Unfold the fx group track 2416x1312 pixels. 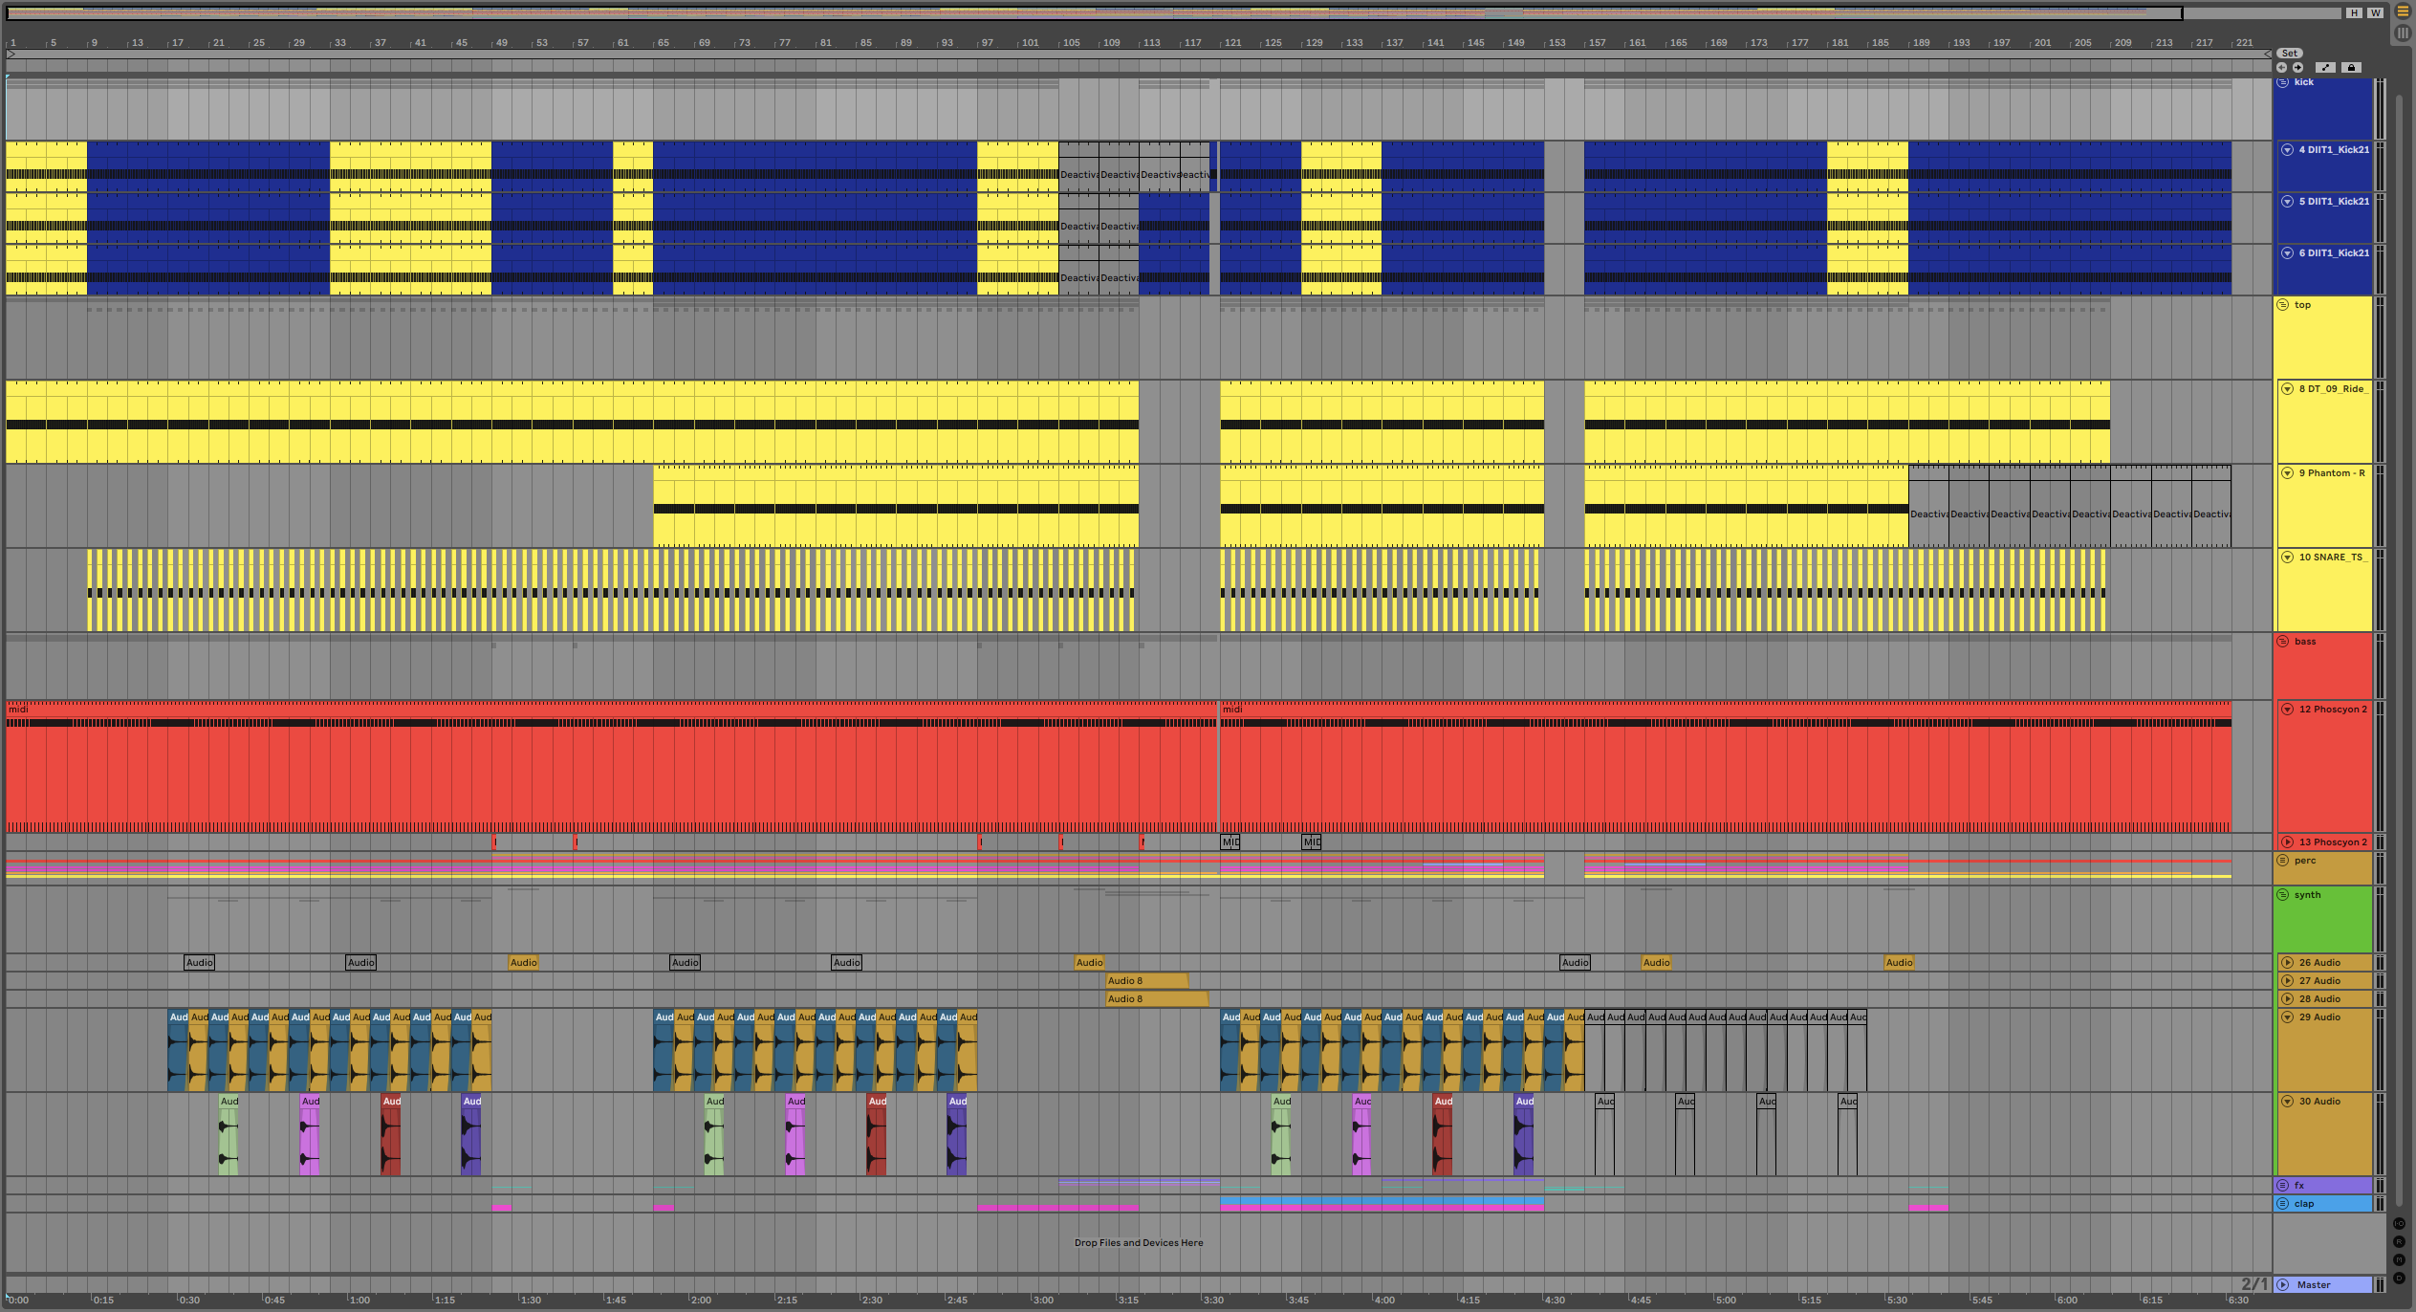pos(2283,1186)
